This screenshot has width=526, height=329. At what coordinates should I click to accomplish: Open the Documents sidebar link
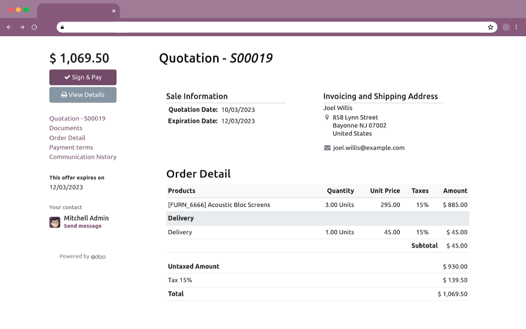(66, 128)
